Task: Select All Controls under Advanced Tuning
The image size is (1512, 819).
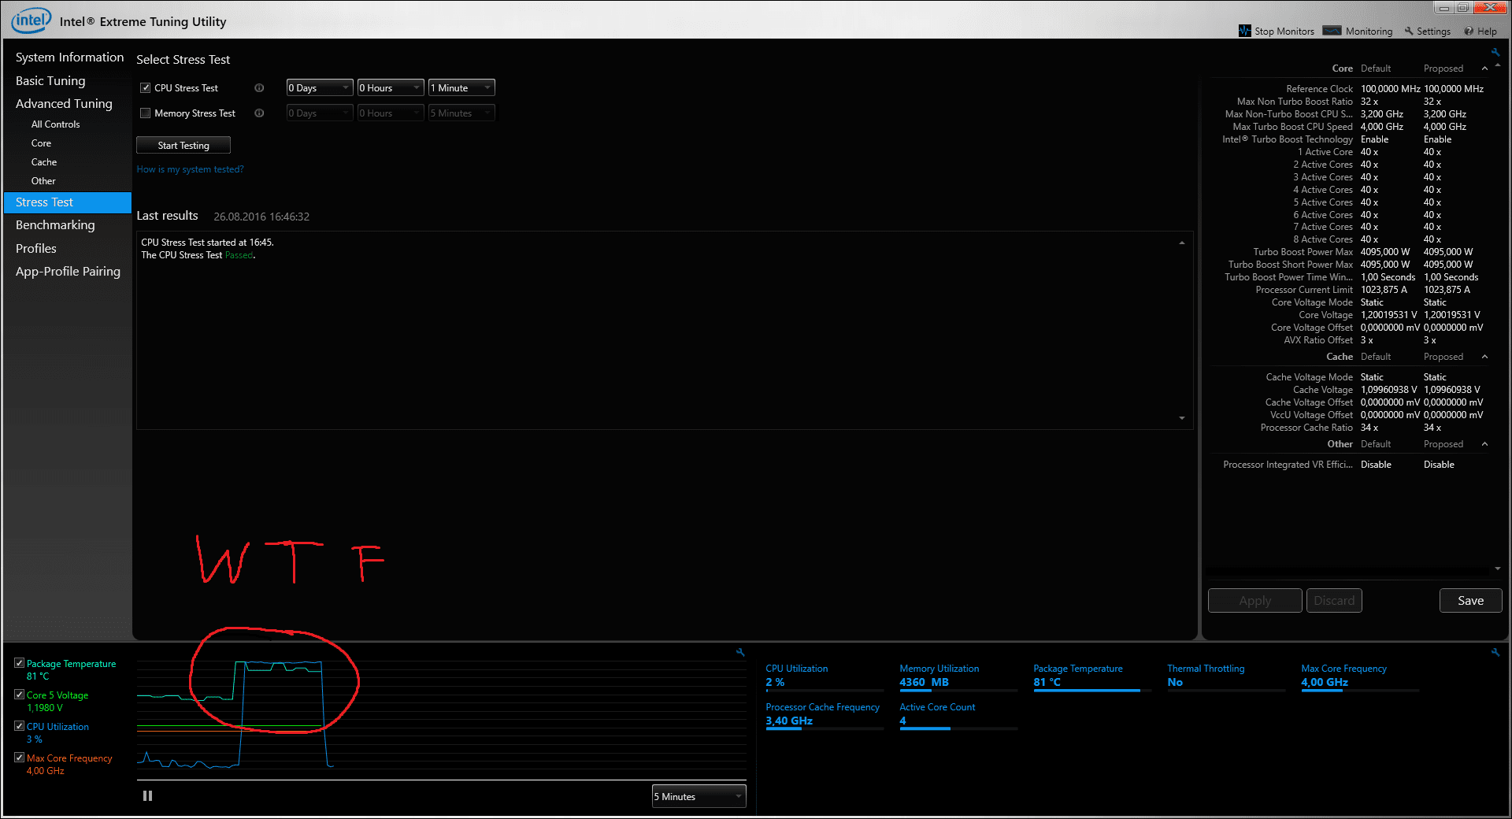Action: click(x=55, y=124)
